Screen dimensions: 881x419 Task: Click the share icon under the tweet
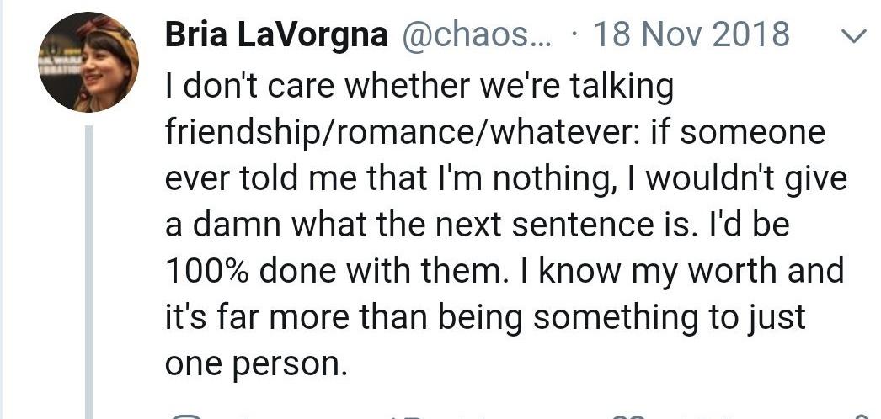[x=862, y=416]
